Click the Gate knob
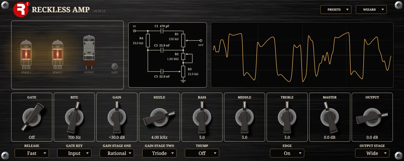 click(x=32, y=117)
